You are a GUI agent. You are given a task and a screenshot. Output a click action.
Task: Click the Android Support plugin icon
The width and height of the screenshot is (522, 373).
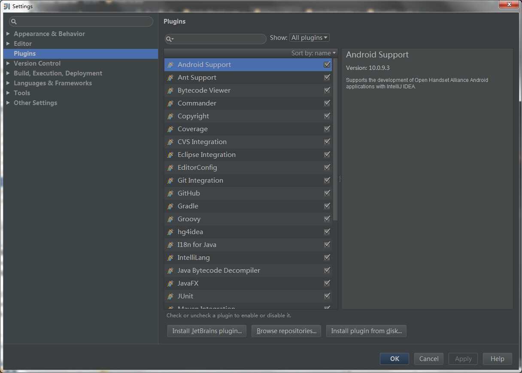coord(170,65)
